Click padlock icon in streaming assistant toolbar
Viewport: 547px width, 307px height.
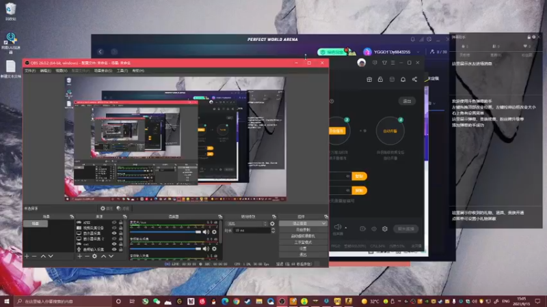pos(380,79)
